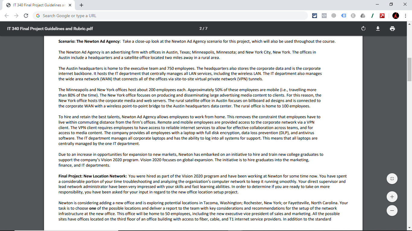Image resolution: width=412 pixels, height=231 pixels.
Task: Download the PDF file
Action: click(378, 29)
